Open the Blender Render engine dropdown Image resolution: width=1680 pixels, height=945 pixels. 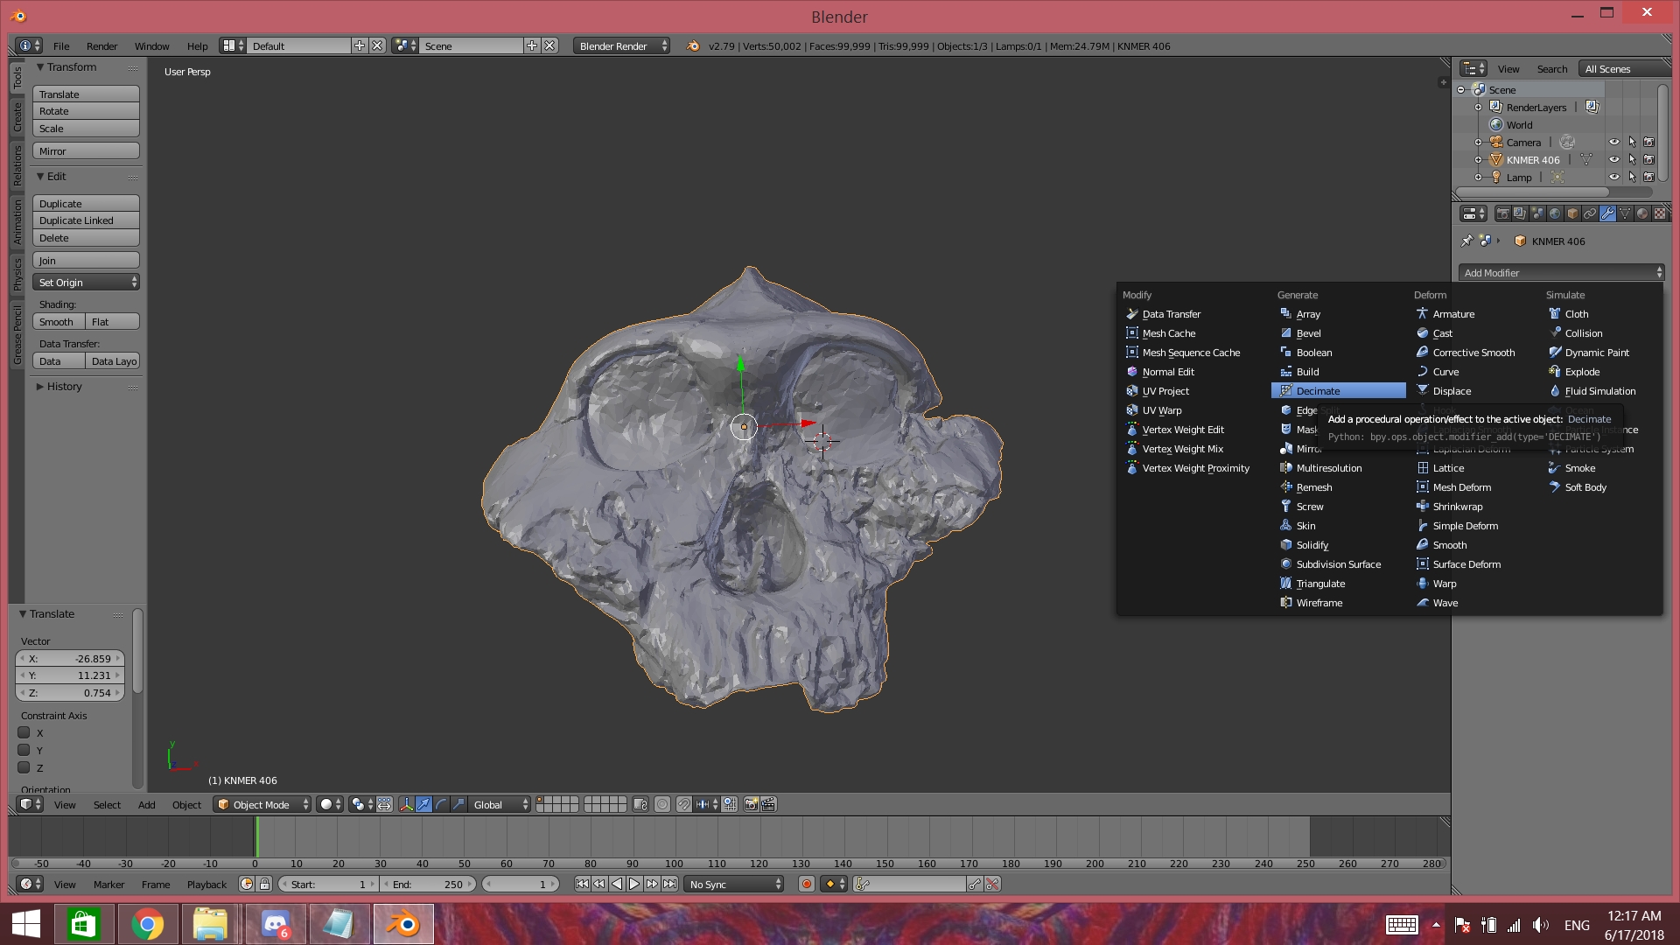pos(622,46)
